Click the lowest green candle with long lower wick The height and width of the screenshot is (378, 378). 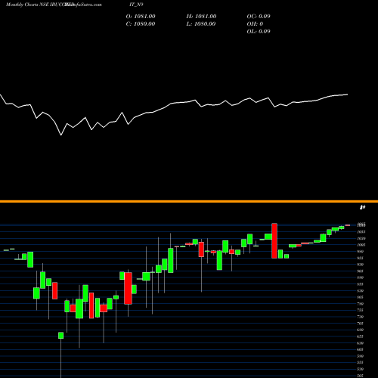pyautogui.click(x=60, y=336)
